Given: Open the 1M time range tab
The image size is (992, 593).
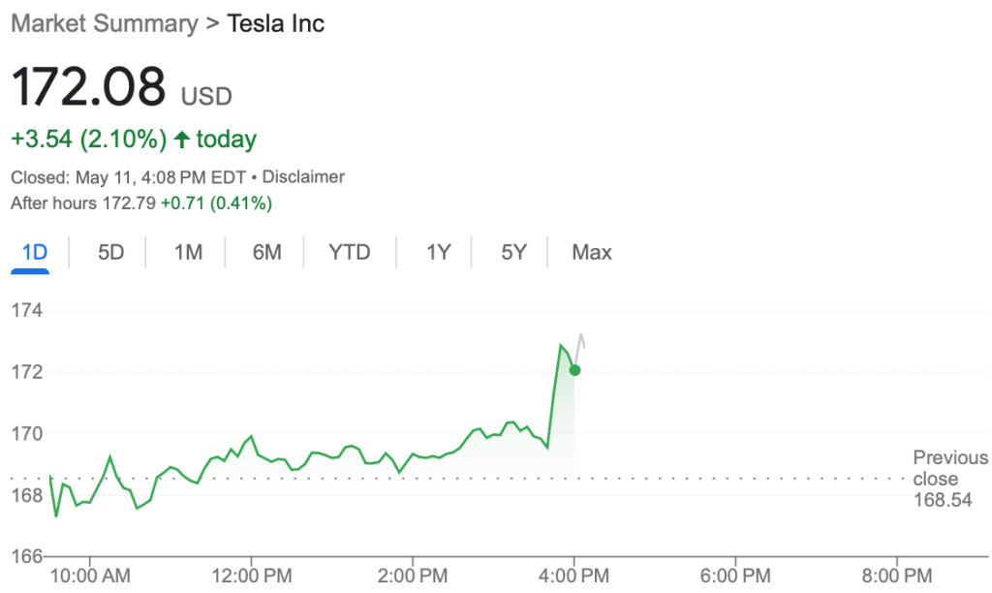Looking at the screenshot, I should 188,253.
